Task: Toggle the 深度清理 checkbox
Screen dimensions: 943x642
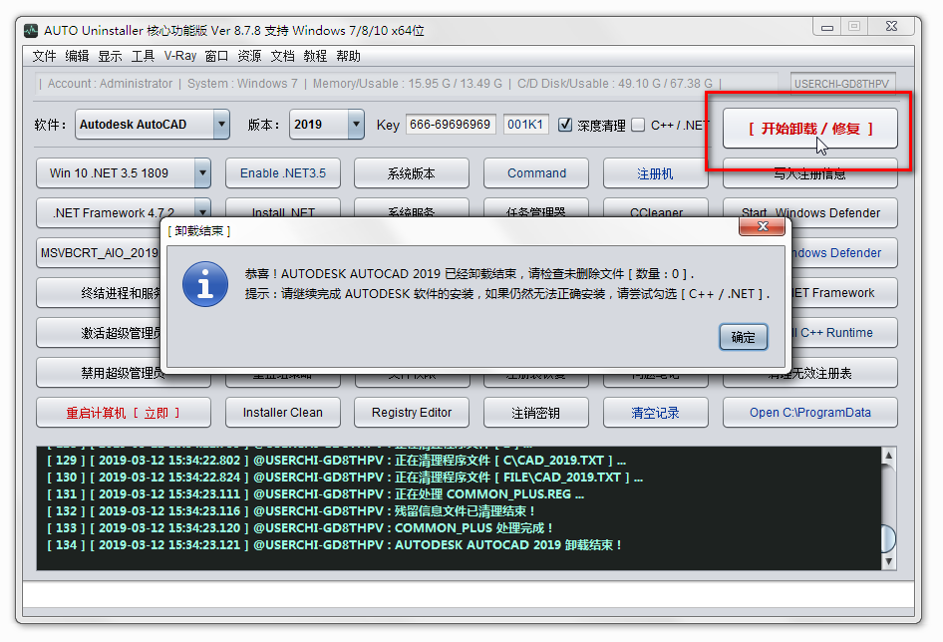Action: 565,125
